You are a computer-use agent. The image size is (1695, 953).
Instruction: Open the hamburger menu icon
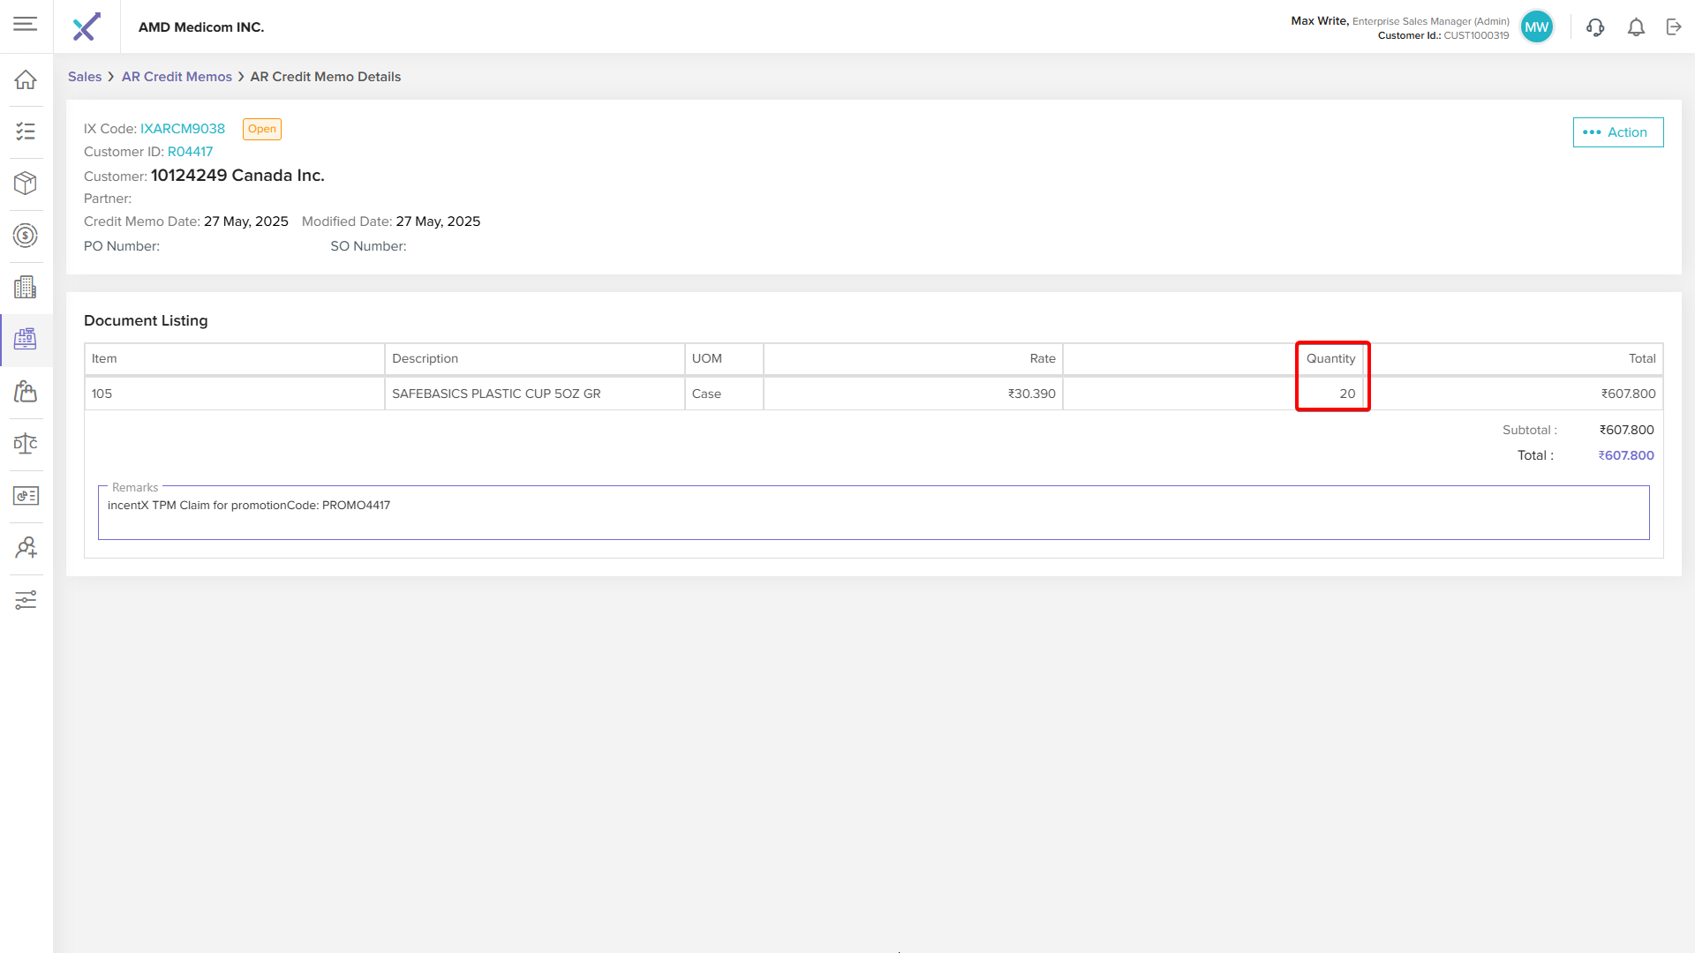(x=26, y=24)
